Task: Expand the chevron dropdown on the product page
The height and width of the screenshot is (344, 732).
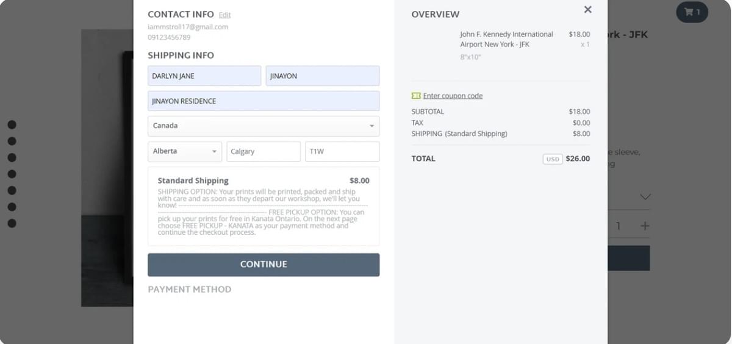Action: pos(645,197)
